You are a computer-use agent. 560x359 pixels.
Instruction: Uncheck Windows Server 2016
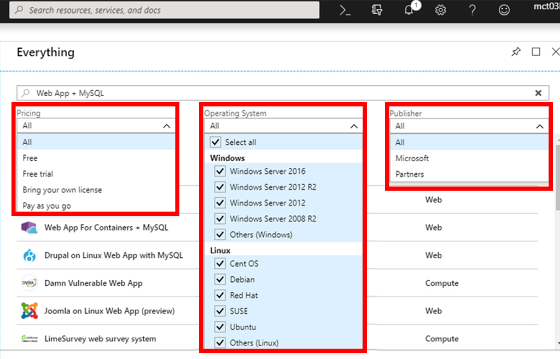point(220,171)
